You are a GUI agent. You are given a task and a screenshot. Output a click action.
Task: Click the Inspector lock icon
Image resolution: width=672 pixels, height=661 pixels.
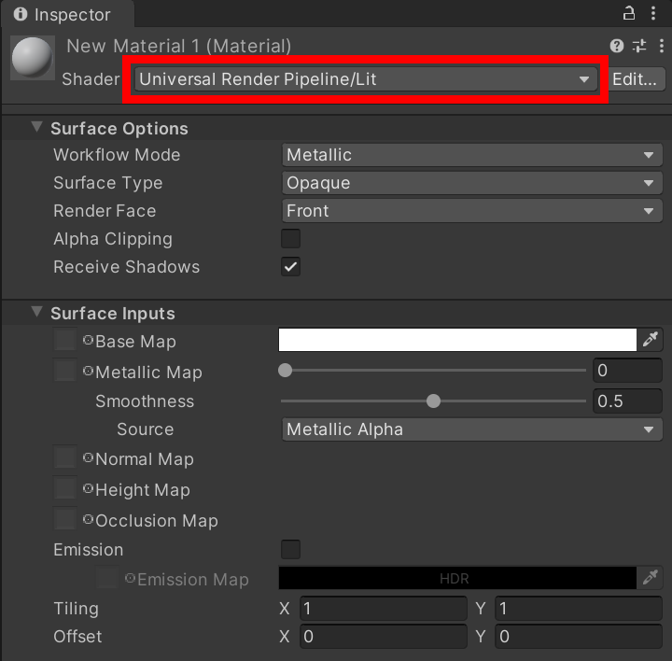point(629,14)
